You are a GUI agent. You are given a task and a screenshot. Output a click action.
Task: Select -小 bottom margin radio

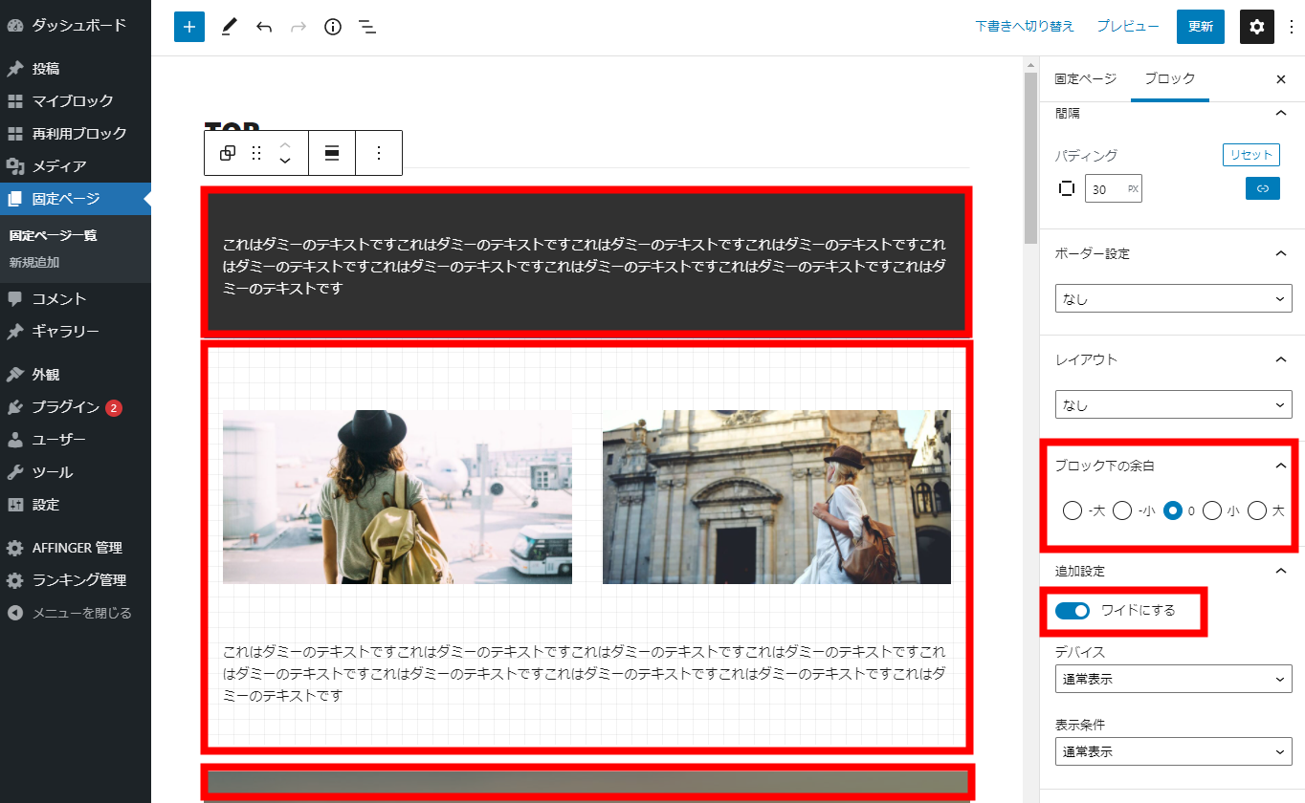click(1122, 510)
